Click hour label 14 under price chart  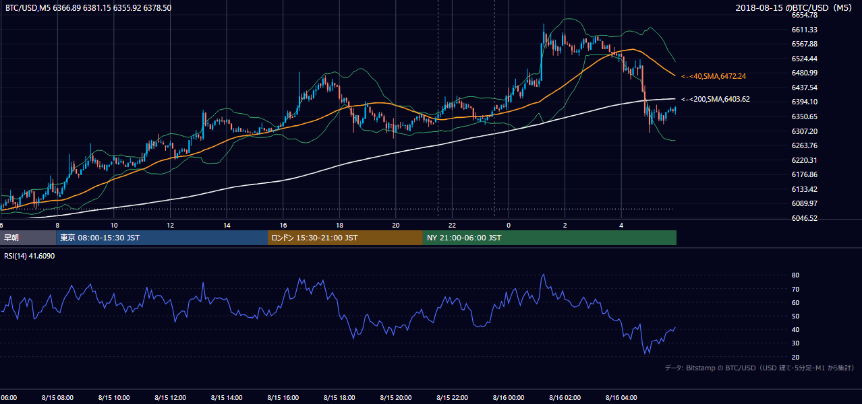(227, 225)
